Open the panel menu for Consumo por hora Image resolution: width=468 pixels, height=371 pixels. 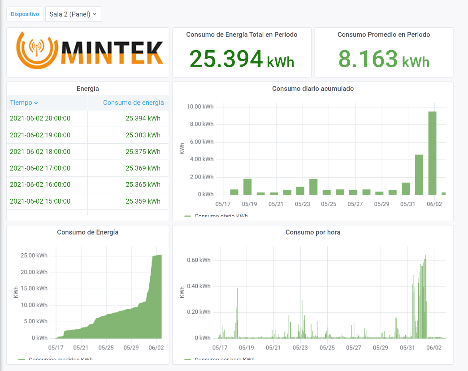coord(312,232)
